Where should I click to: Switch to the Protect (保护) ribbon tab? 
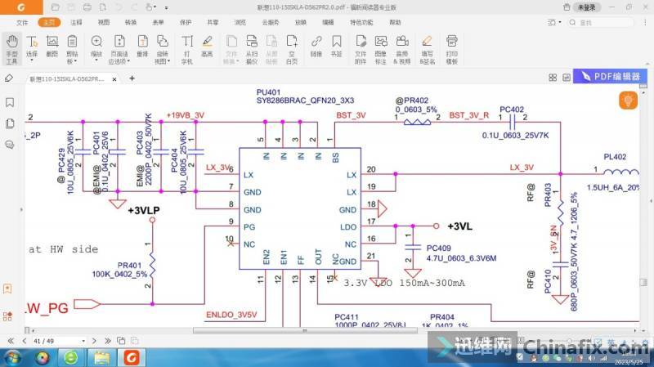tap(186, 22)
